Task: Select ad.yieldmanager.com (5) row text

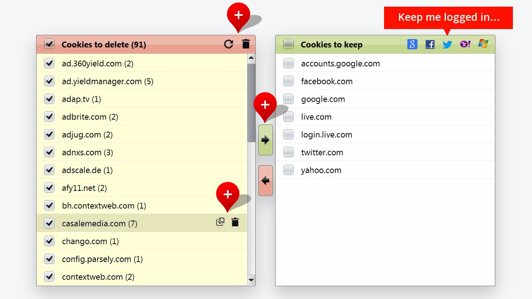Action: tap(108, 81)
